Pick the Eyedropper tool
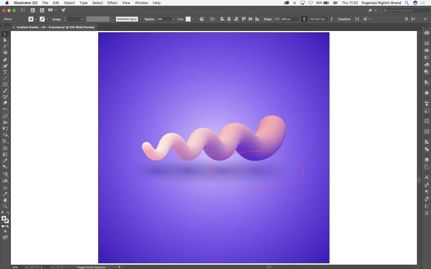Image resolution: width=431 pixels, height=269 pixels. click(5, 161)
